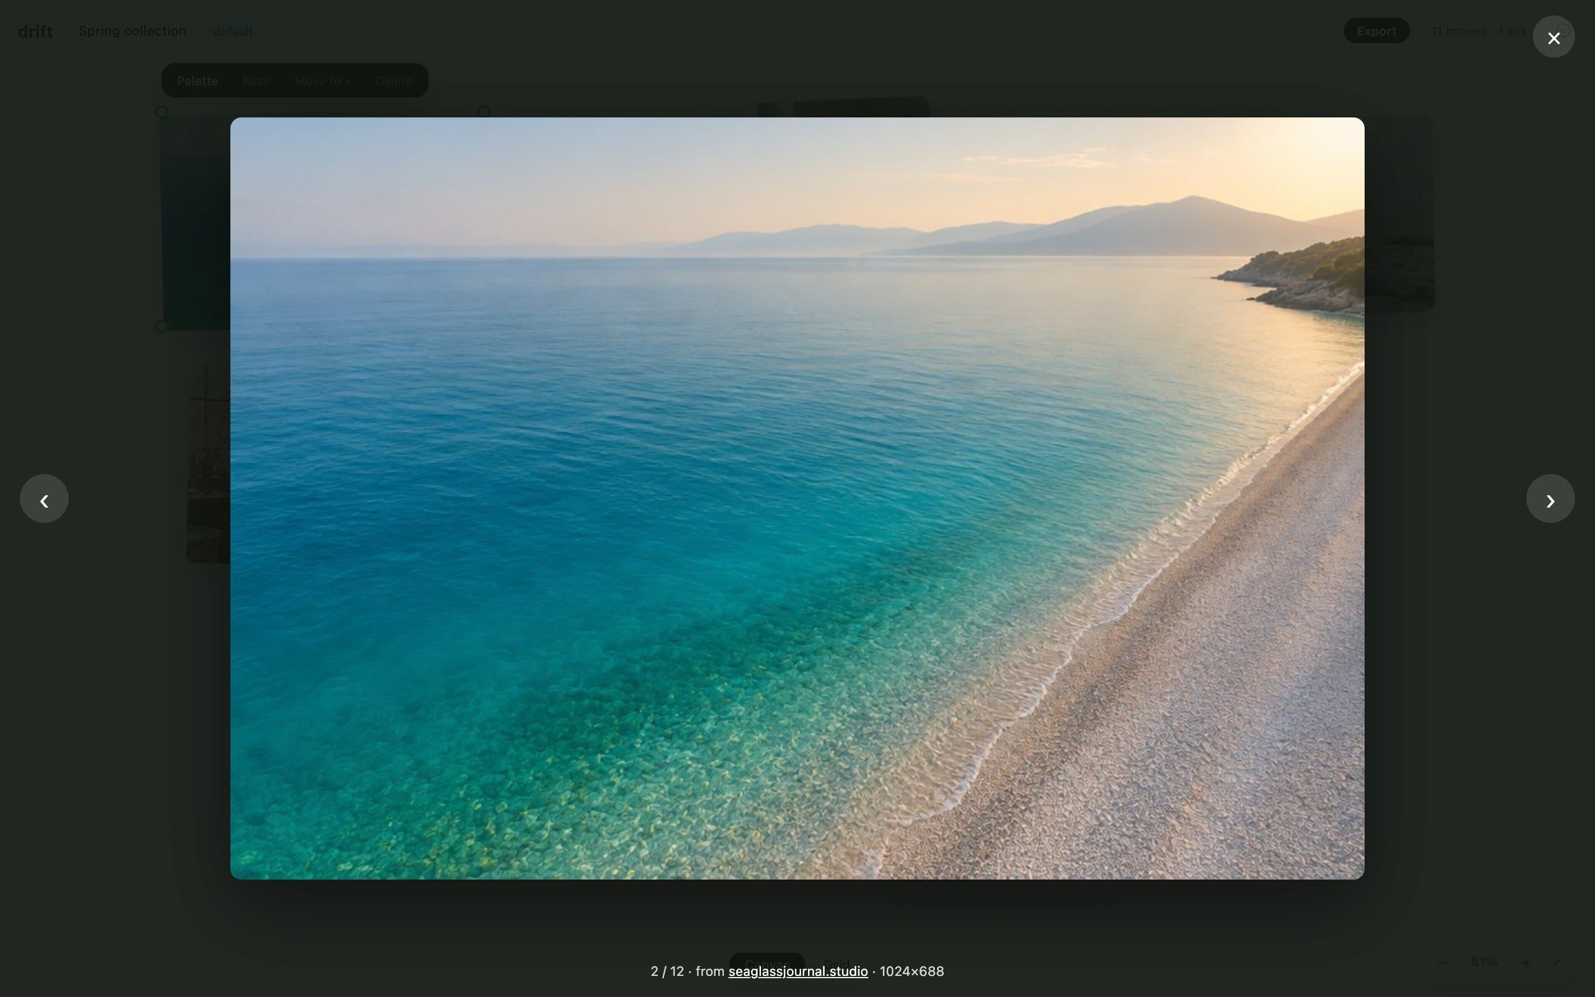Close the image lightbox
Image resolution: width=1595 pixels, height=997 pixels.
point(1553,38)
